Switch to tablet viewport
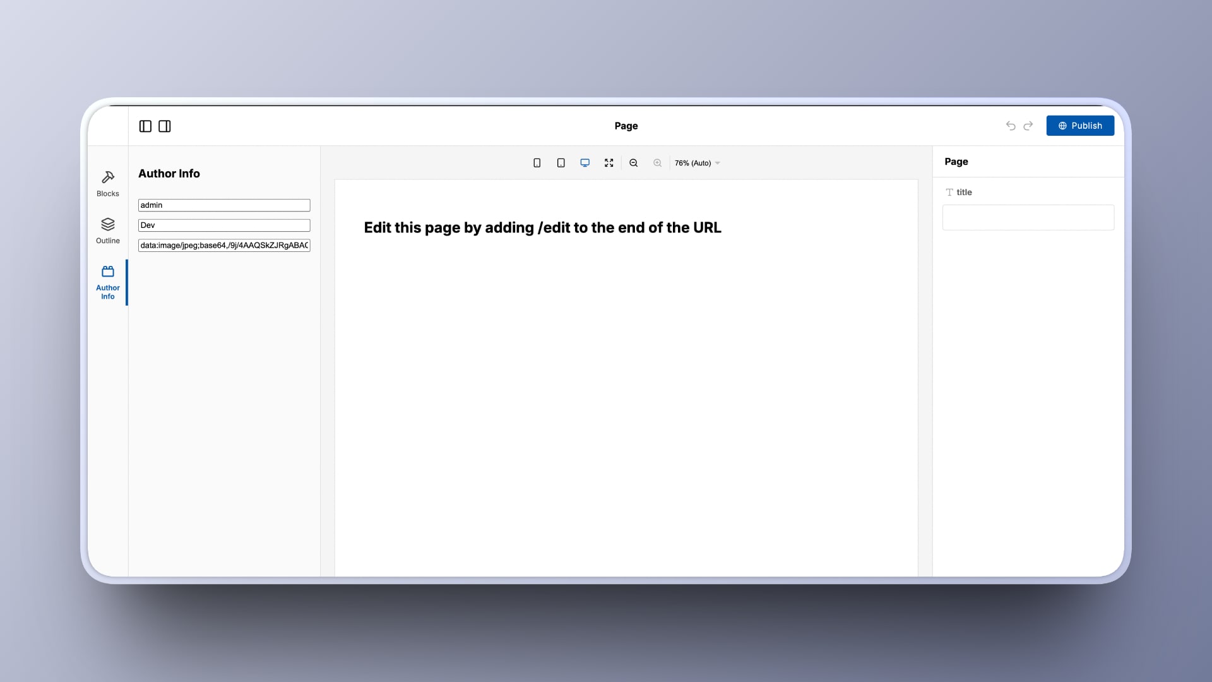The image size is (1212, 682). (561, 163)
